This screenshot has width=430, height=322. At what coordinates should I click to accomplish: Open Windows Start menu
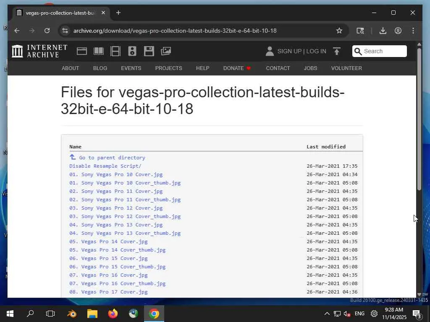pos(10,314)
